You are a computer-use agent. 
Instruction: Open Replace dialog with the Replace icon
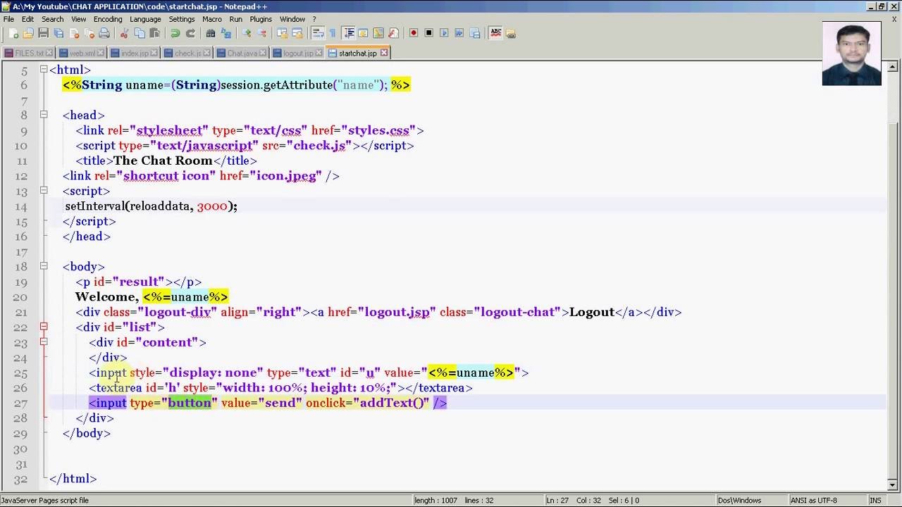point(225,33)
